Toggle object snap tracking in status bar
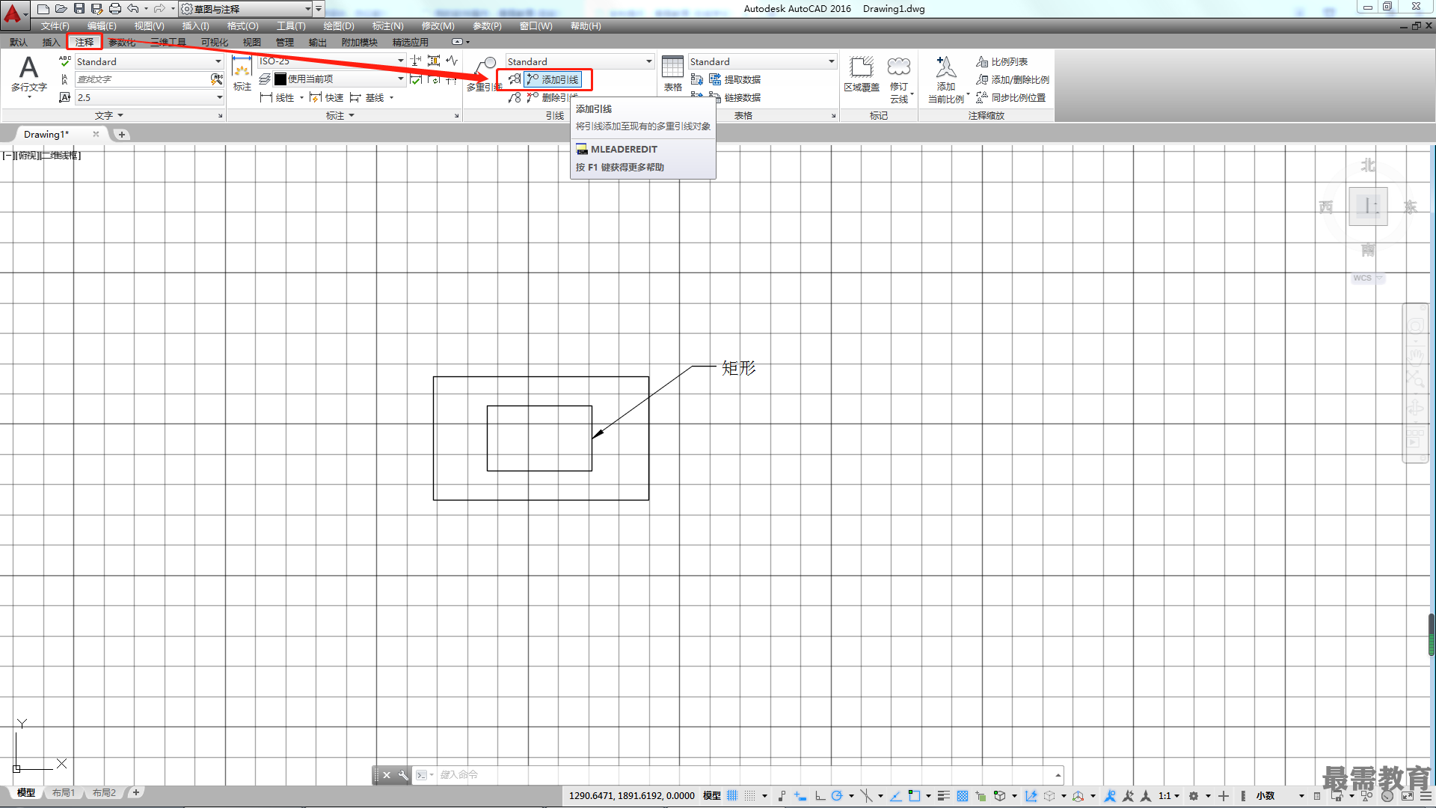The width and height of the screenshot is (1436, 808). tap(895, 796)
